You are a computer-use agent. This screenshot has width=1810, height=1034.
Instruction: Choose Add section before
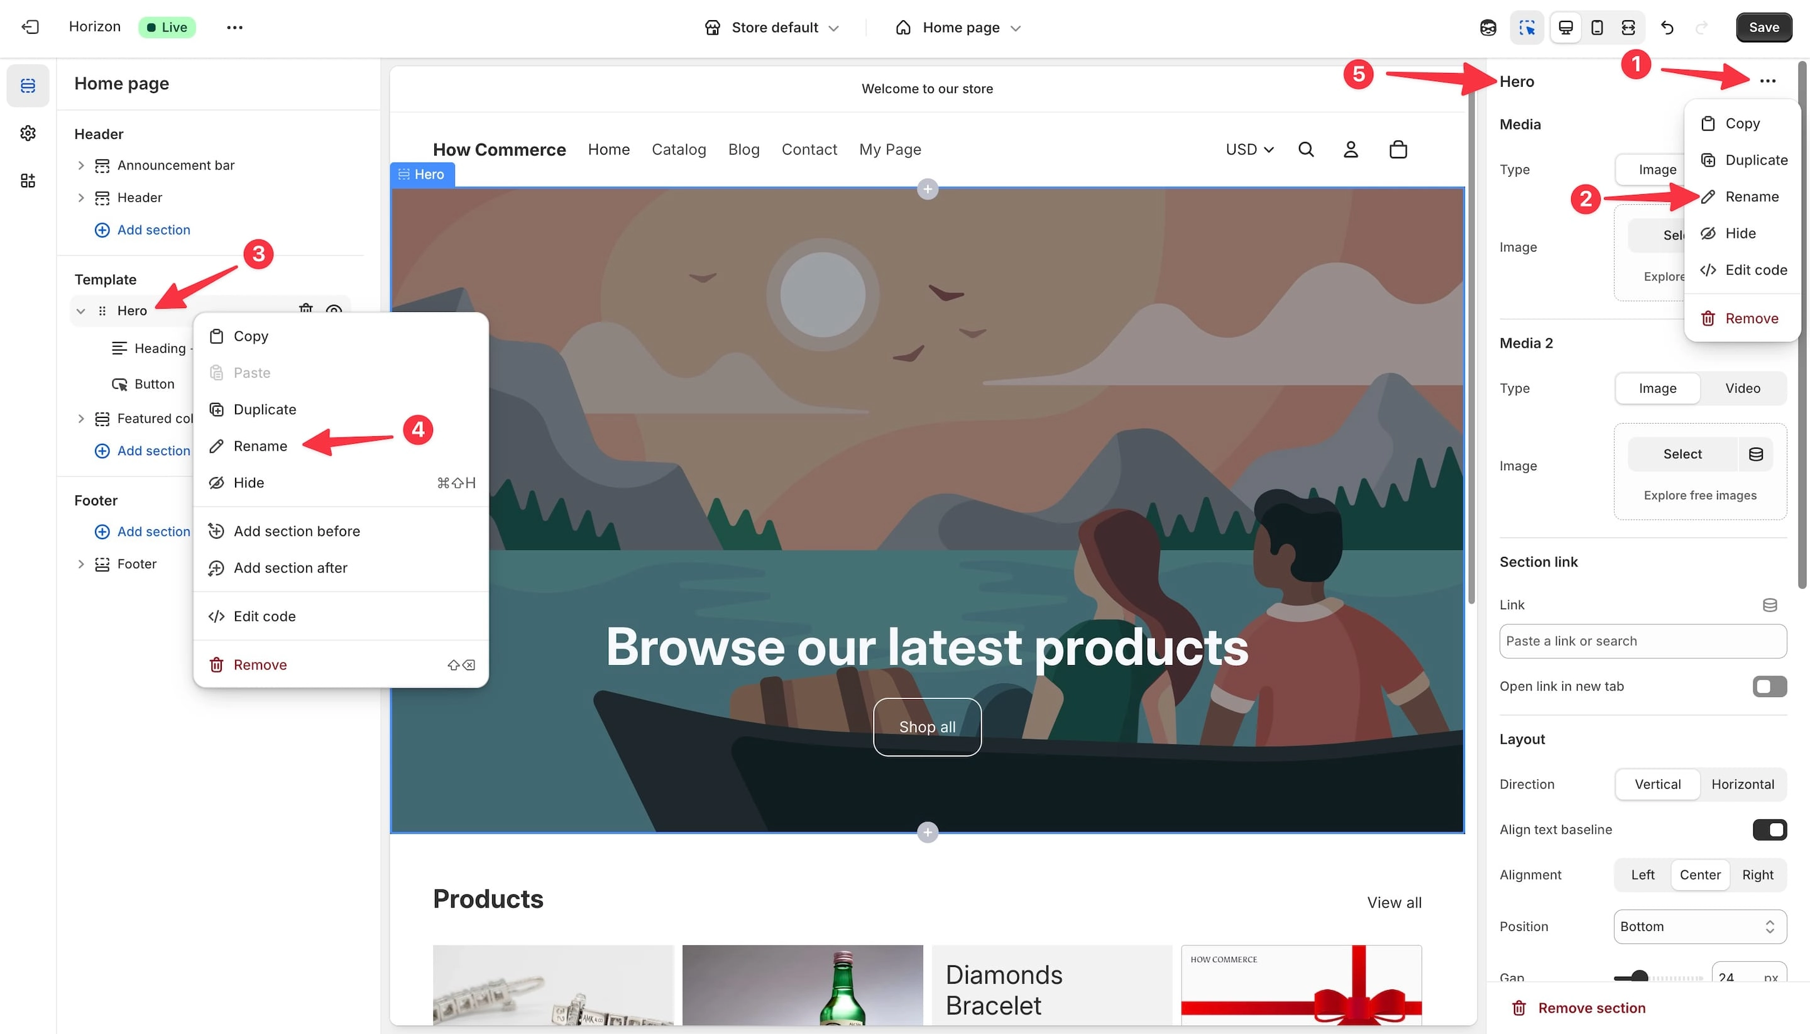click(340, 531)
